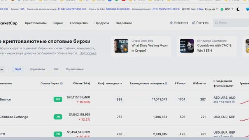Open Портфель portfolio icon

point(193,23)
